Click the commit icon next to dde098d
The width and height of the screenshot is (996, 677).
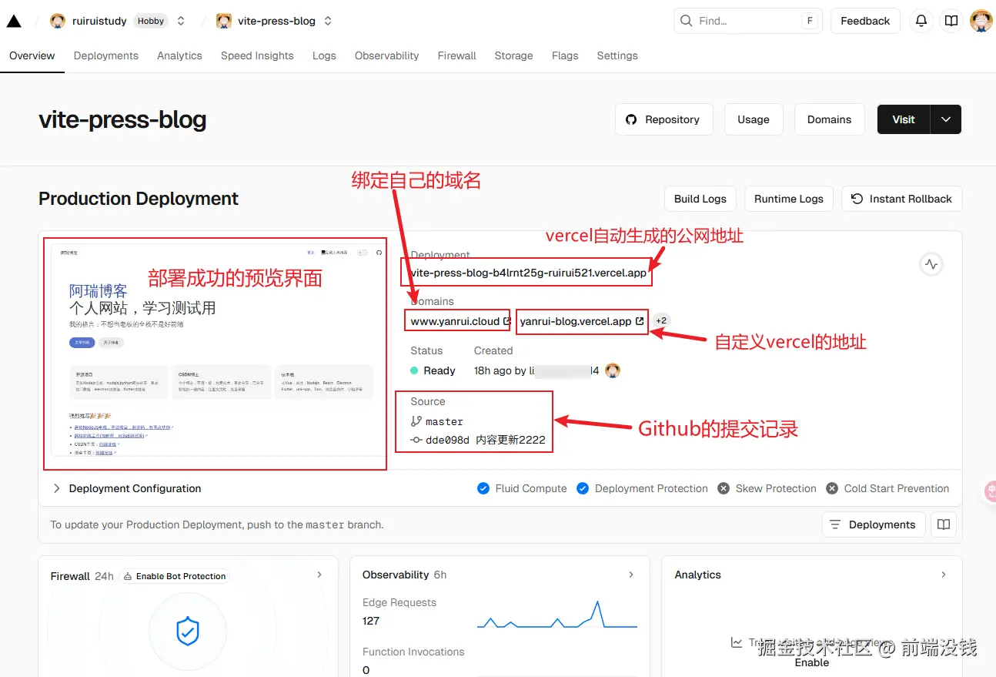coord(416,440)
